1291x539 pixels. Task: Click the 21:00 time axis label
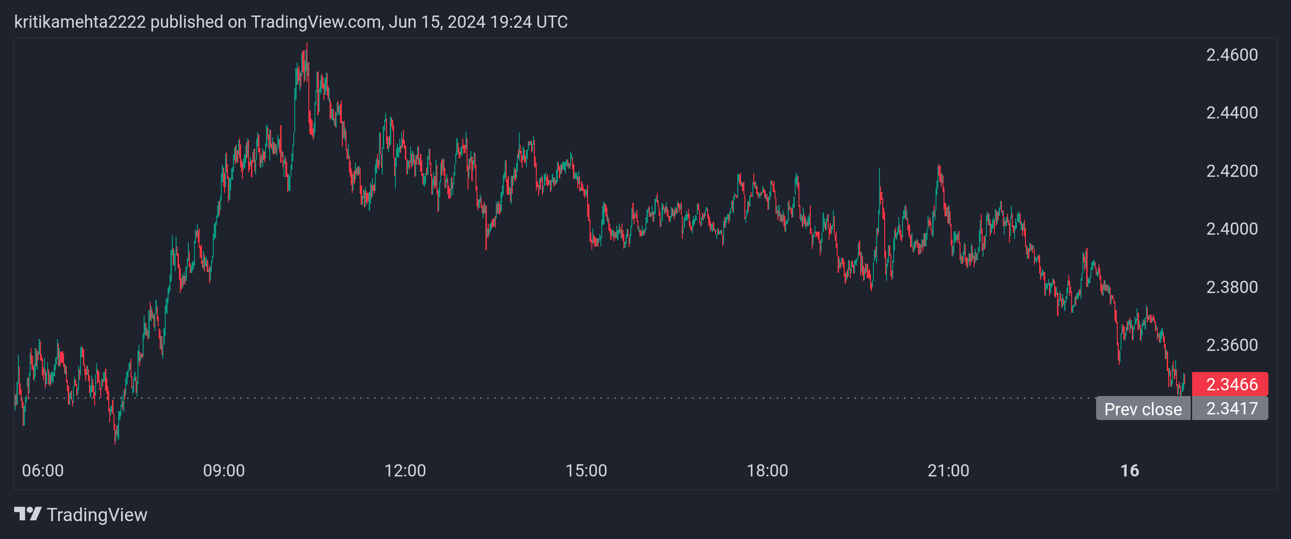[948, 470]
